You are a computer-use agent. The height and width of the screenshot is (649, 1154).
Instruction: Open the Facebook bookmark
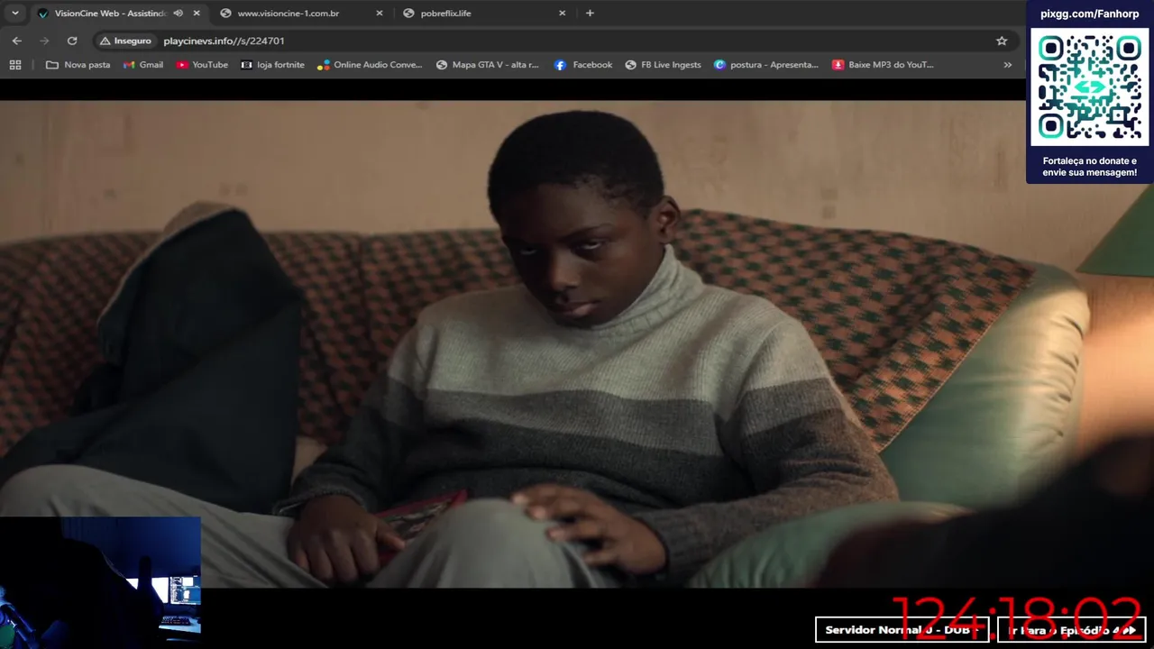[x=583, y=65]
